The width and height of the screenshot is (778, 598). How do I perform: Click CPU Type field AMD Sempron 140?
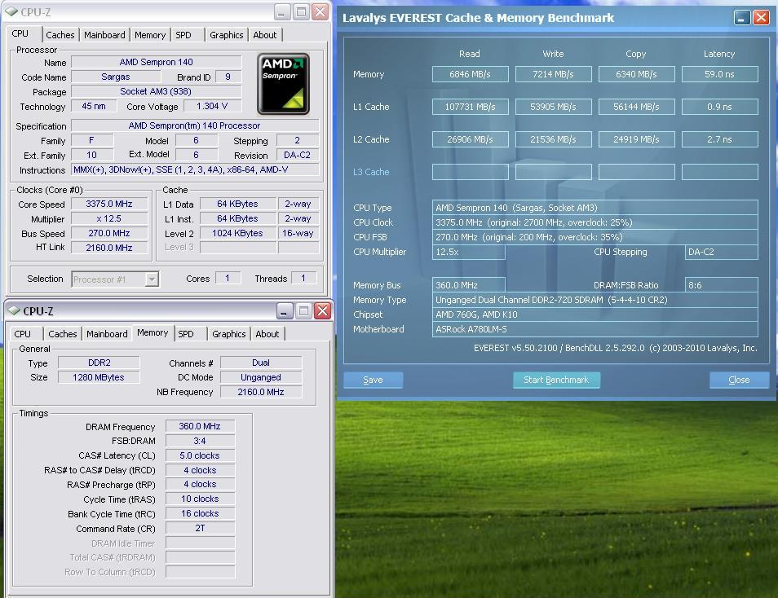point(595,208)
